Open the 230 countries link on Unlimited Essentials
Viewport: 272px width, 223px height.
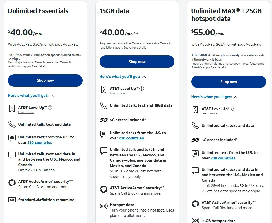[x=40, y=143]
